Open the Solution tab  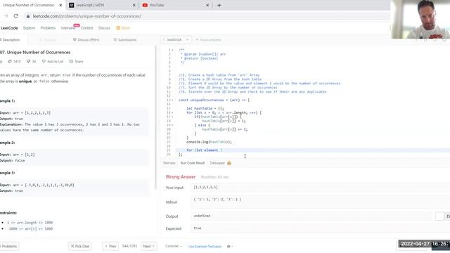(48, 40)
